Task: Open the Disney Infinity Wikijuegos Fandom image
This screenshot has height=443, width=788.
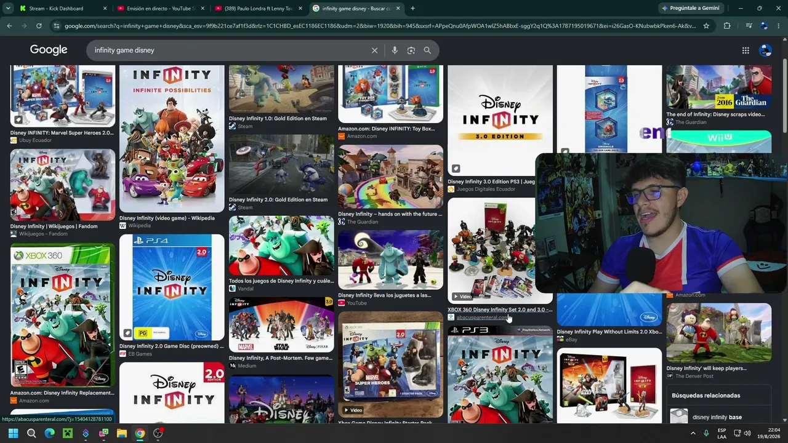Action: (62, 185)
